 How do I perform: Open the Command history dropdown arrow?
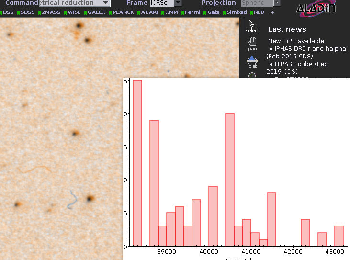(x=106, y=3)
